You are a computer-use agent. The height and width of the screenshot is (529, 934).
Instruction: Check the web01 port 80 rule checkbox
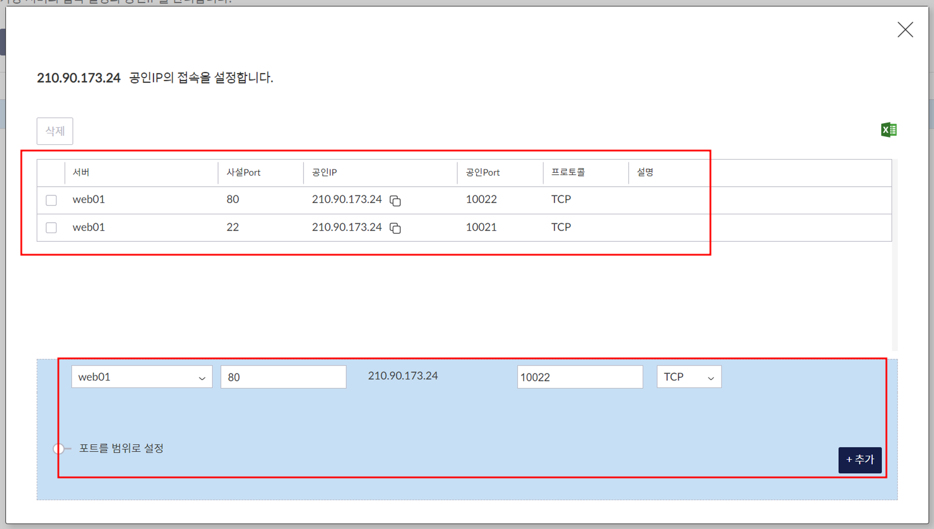[x=51, y=200]
